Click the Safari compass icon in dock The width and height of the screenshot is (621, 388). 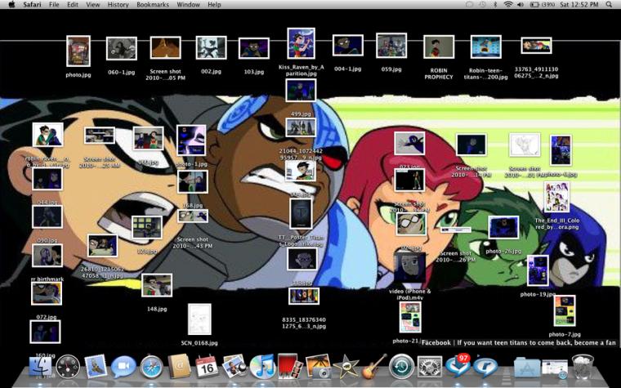[151, 367]
